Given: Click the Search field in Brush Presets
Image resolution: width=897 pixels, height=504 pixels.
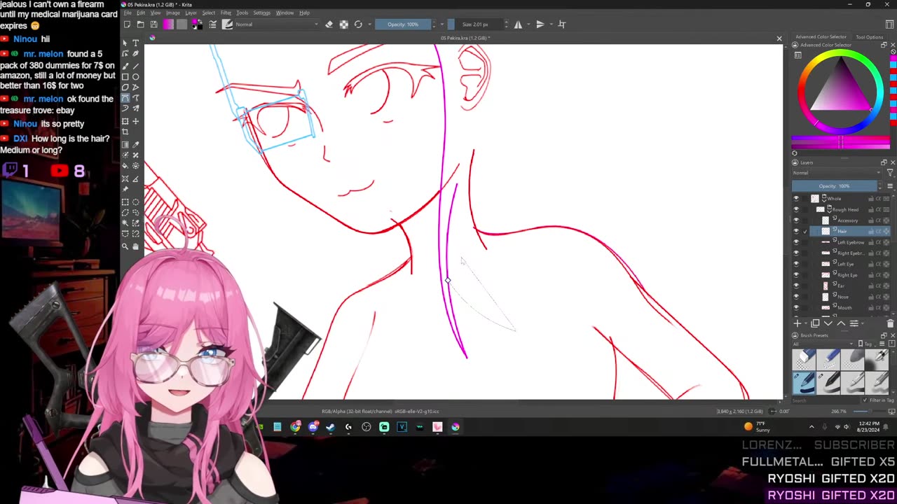Looking at the screenshot, I should [x=826, y=400].
